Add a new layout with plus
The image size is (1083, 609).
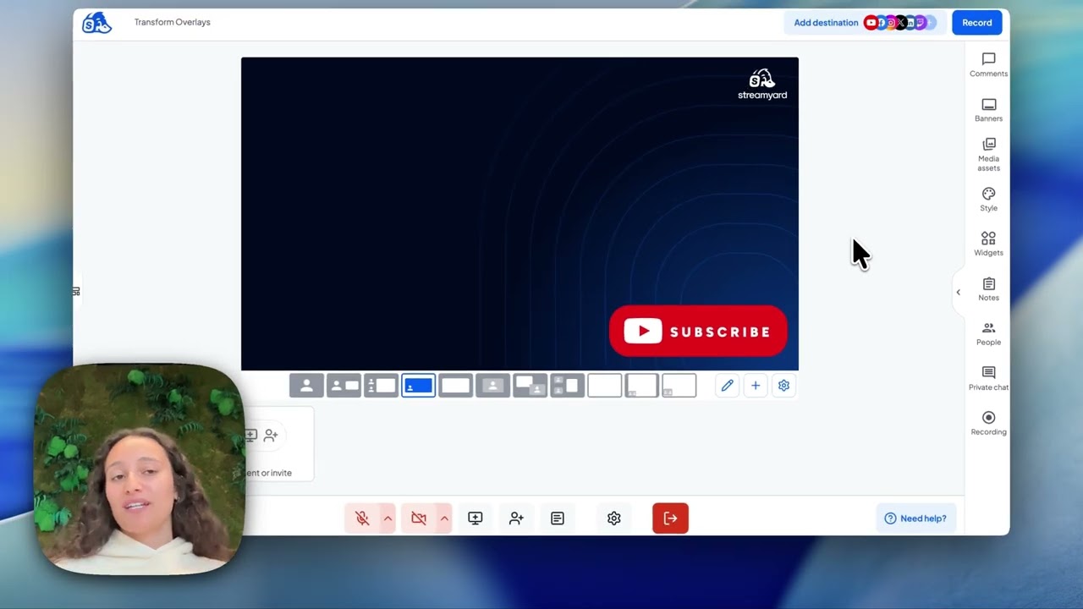tap(756, 386)
